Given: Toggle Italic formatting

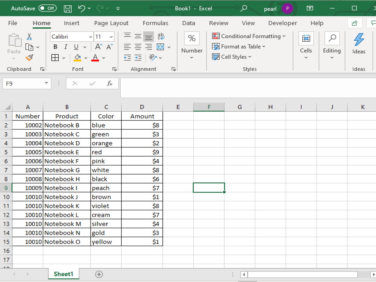Looking at the screenshot, I should pos(65,47).
